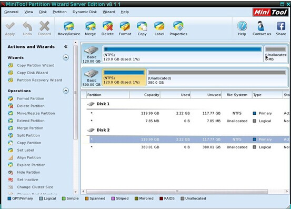Choose Delete Partition in Operations
Image resolution: width=291 pixels, height=209 pixels.
pos(31,106)
